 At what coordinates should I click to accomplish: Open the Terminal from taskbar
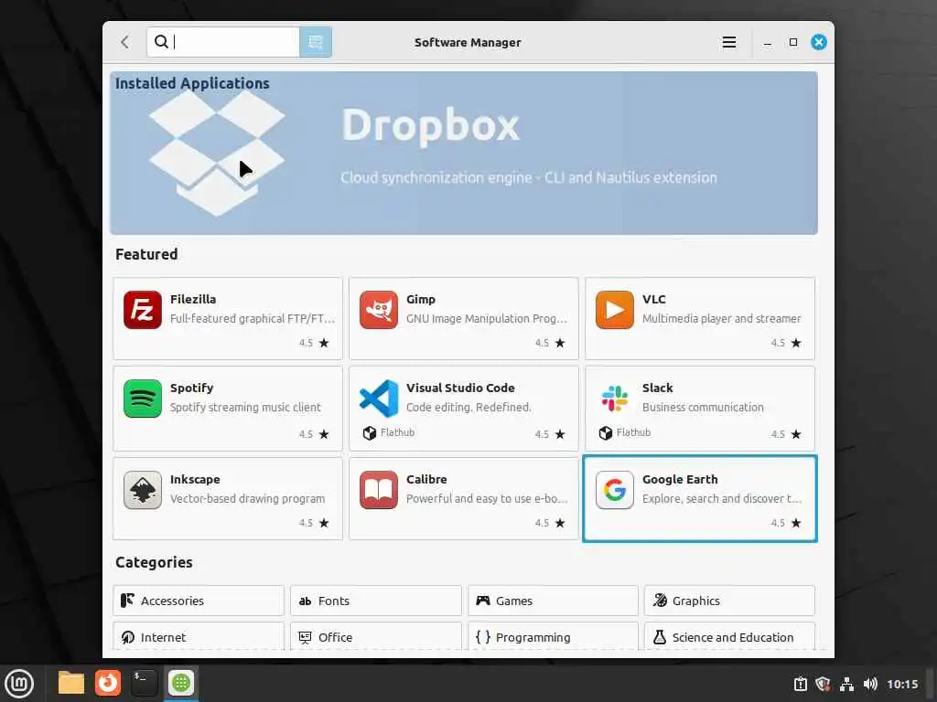click(x=144, y=683)
